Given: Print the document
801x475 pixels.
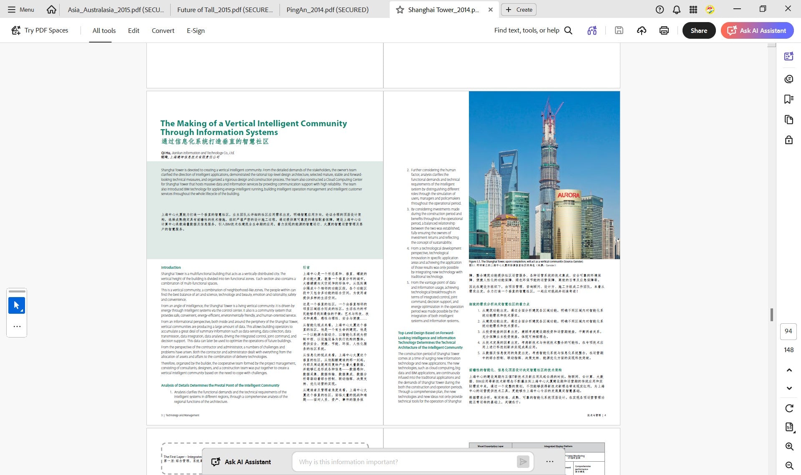Looking at the screenshot, I should click(x=664, y=30).
